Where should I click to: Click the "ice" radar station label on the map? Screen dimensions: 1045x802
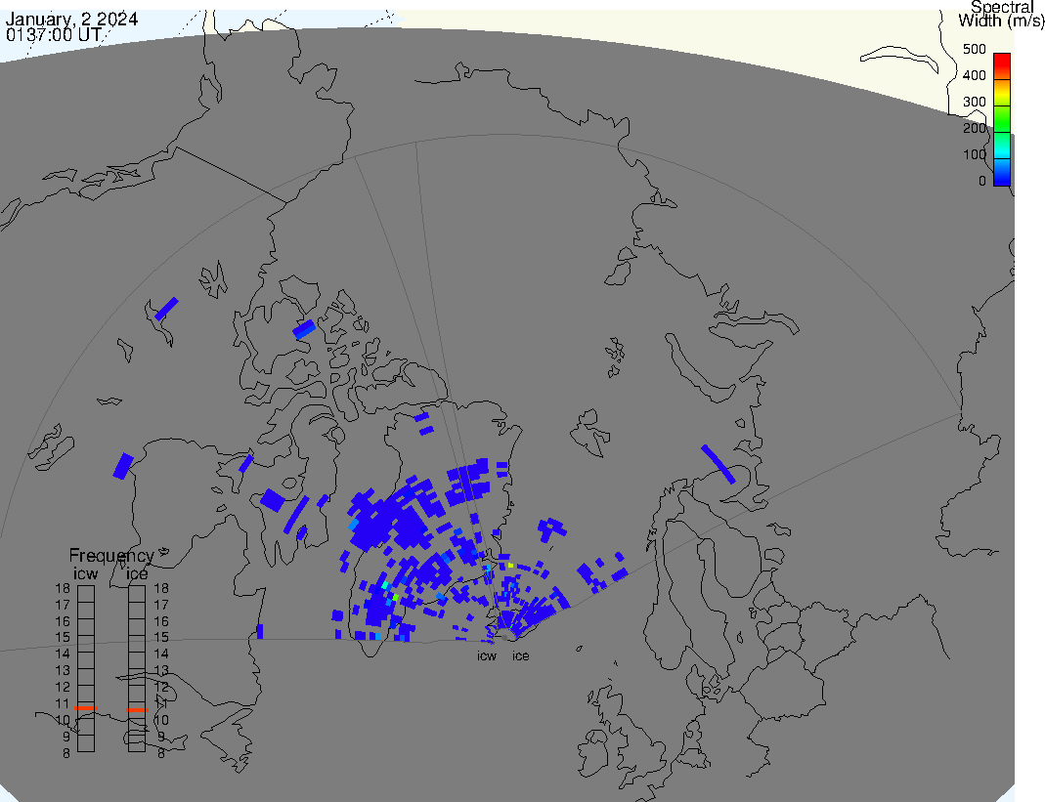(x=520, y=656)
